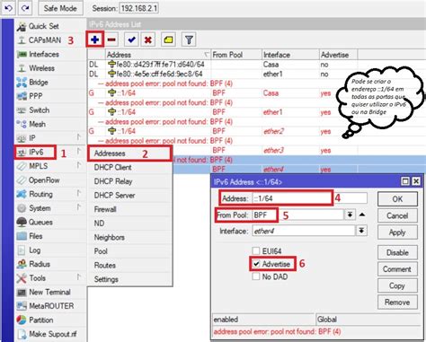The image size is (426, 342).
Task: Choose DHCP Relay in the IPv6 submenu
Action: point(129,181)
